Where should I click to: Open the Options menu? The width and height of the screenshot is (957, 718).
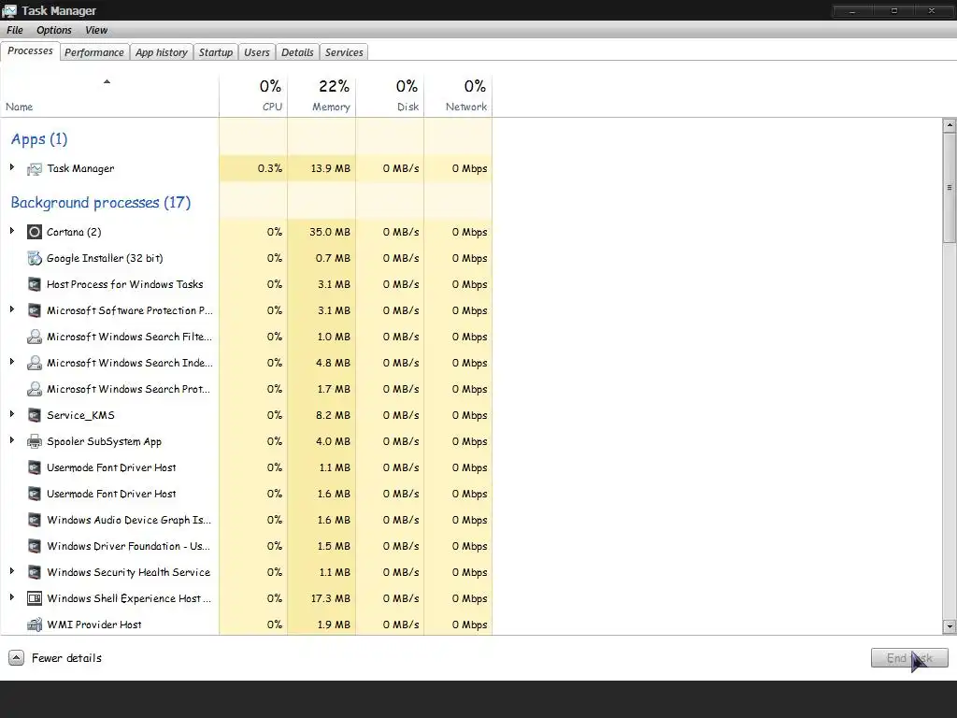(x=53, y=30)
